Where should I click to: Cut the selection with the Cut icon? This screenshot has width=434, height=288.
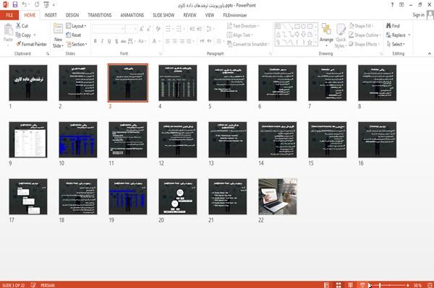(x=22, y=26)
